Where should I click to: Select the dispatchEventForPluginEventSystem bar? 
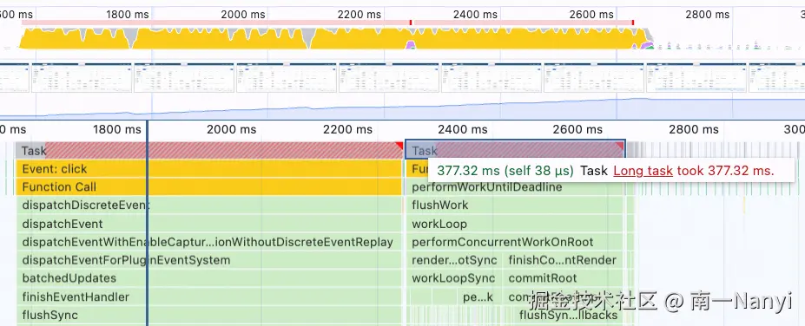tap(208, 260)
